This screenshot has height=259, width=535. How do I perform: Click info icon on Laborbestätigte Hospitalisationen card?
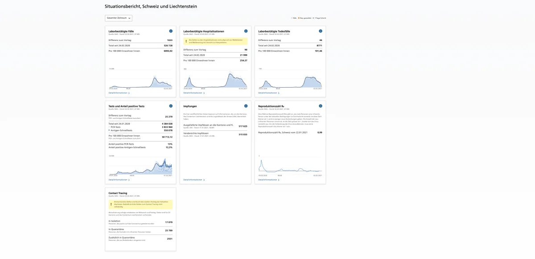pos(246,31)
